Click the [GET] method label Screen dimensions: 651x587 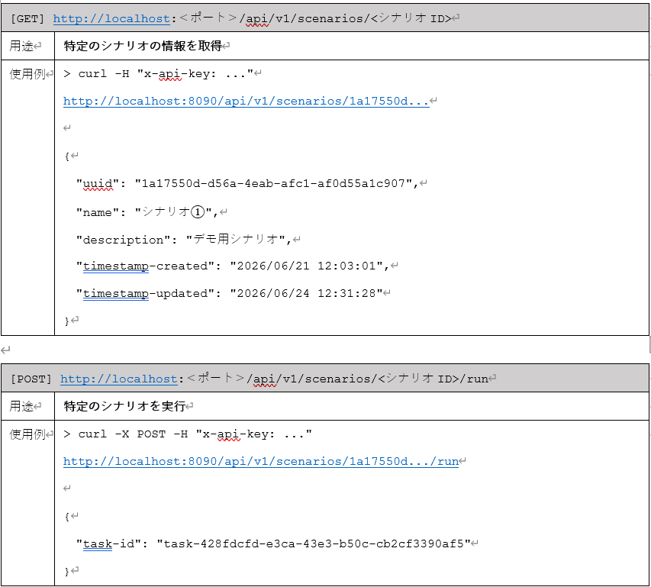27,18
